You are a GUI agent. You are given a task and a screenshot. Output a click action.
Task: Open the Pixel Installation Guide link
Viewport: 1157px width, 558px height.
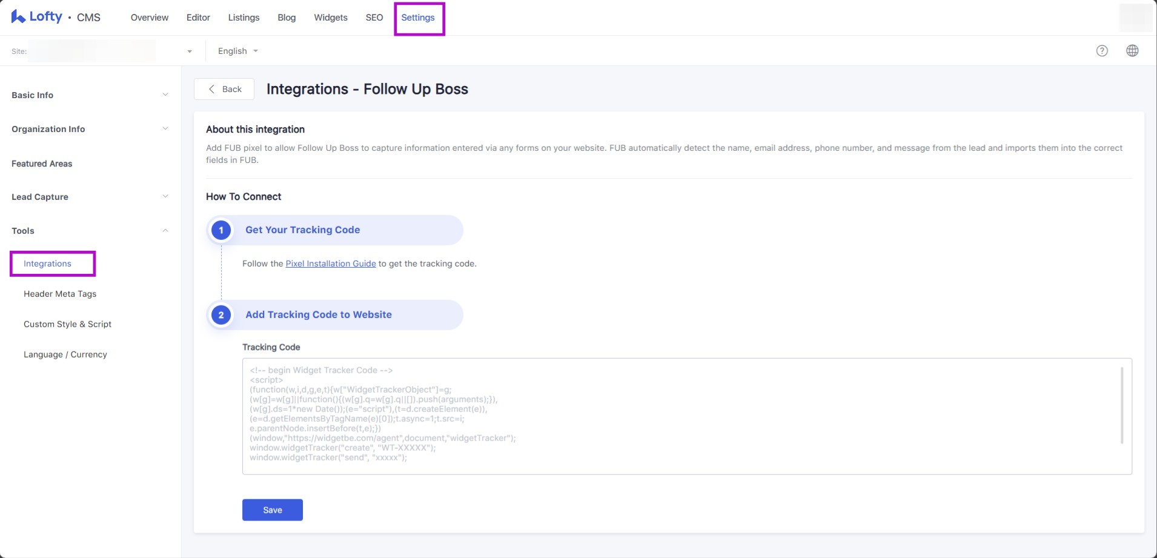point(331,264)
